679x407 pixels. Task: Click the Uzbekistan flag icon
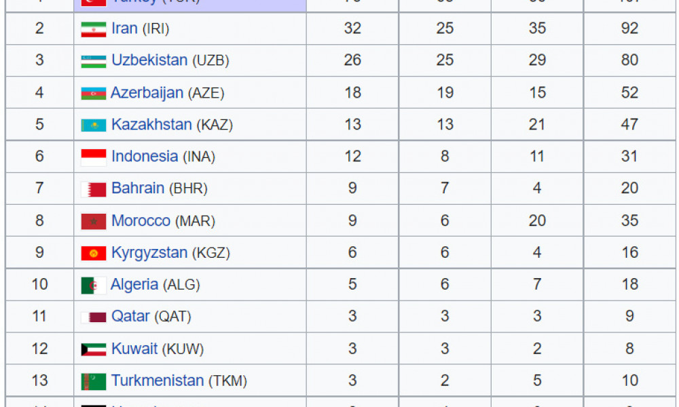tap(94, 62)
